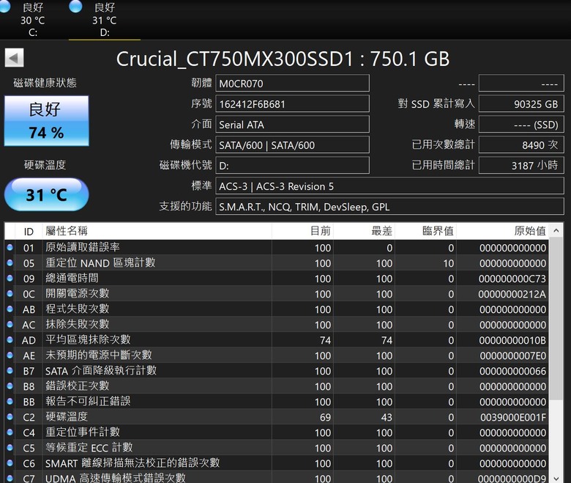The width and height of the screenshot is (571, 483).
Task: Click the 31 °C temperature indicator
Action: (47, 195)
